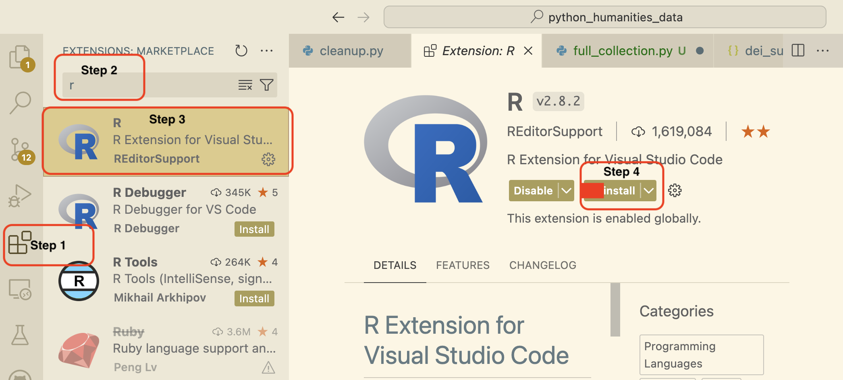Click the Uninstall button for R extension

pyautogui.click(x=613, y=190)
